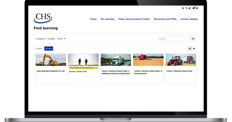Open the Energy - Fuels category dropdown

56,39
